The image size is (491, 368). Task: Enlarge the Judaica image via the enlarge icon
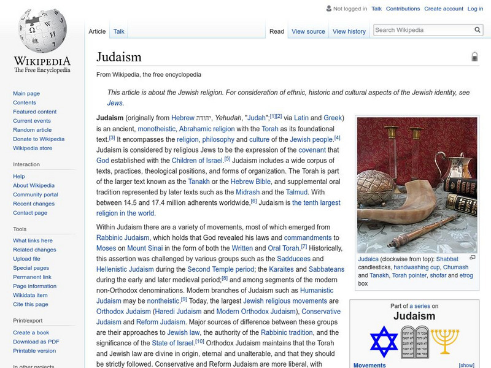tap(473, 258)
